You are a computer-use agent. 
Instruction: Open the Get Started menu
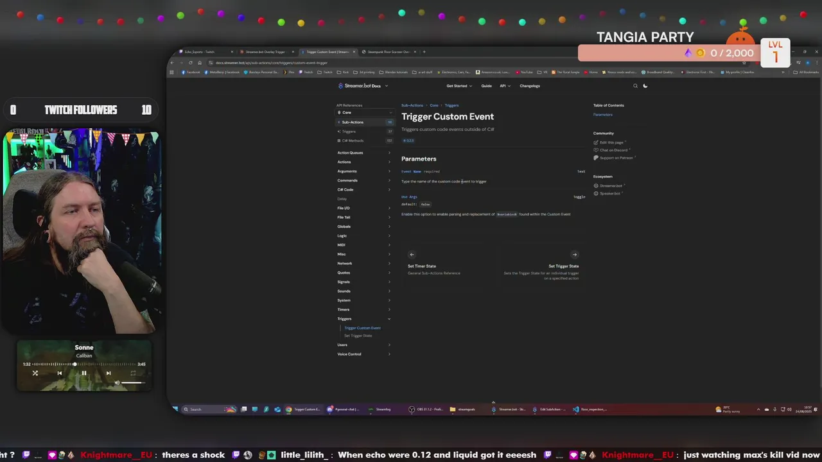pos(459,86)
